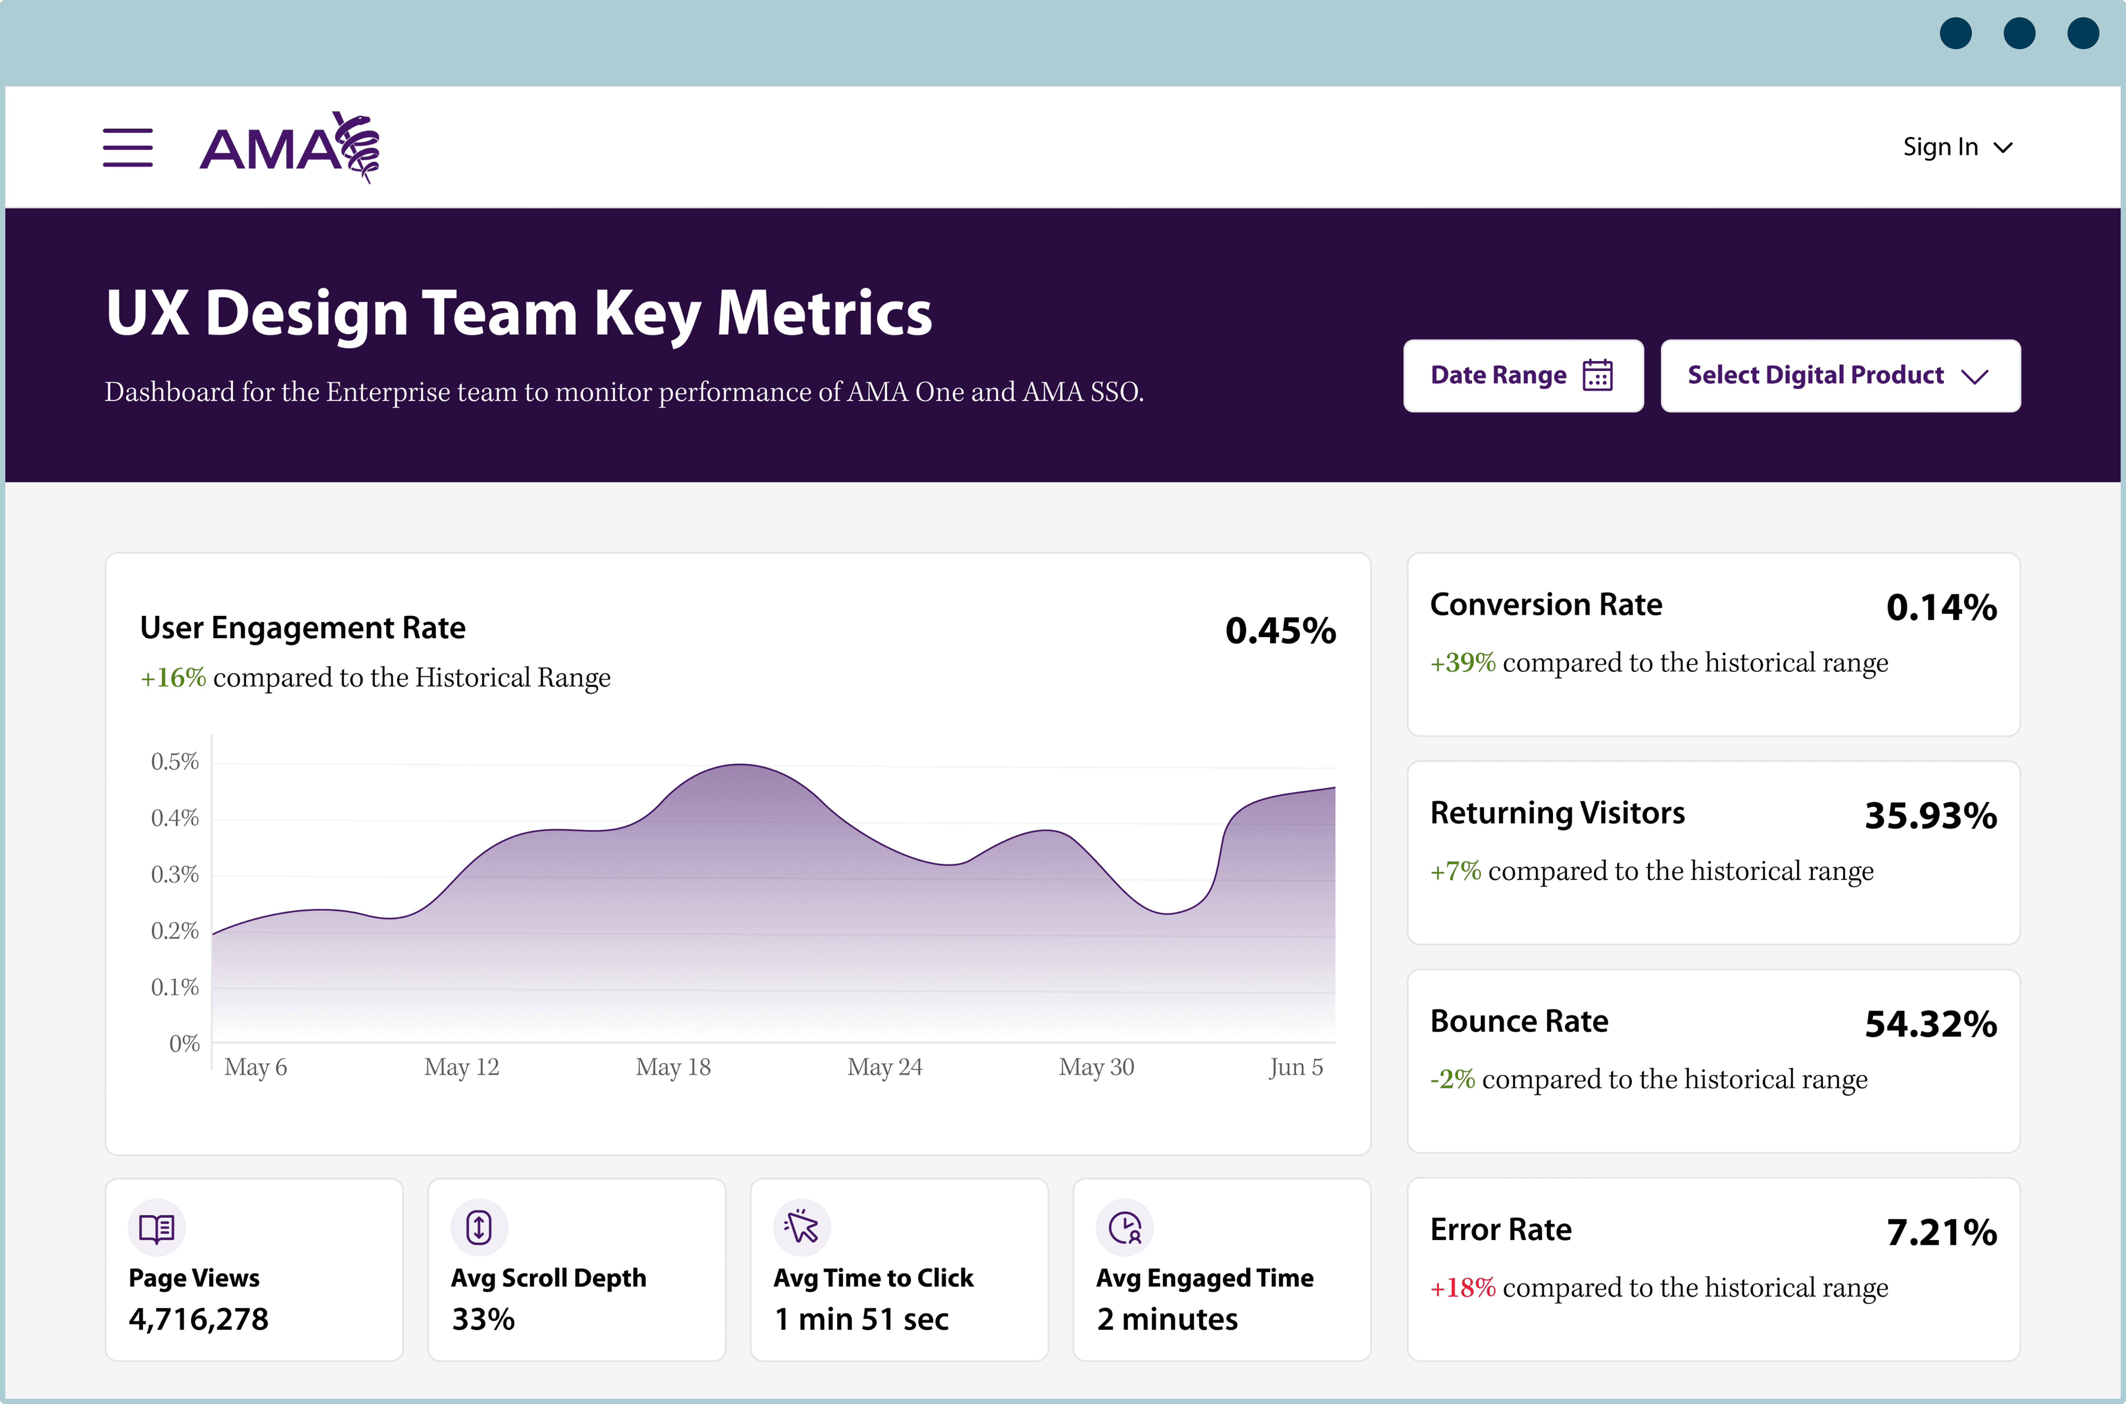Open the Date Range picker
Image resolution: width=2126 pixels, height=1404 pixels.
[x=1523, y=375]
